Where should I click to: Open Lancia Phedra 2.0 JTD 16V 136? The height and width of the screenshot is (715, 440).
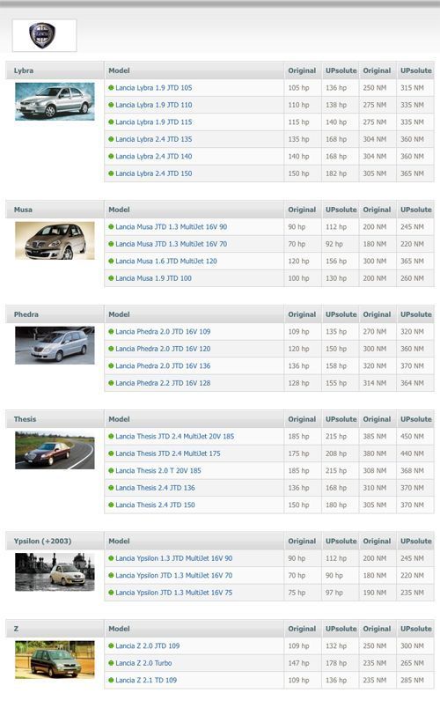pos(163,366)
